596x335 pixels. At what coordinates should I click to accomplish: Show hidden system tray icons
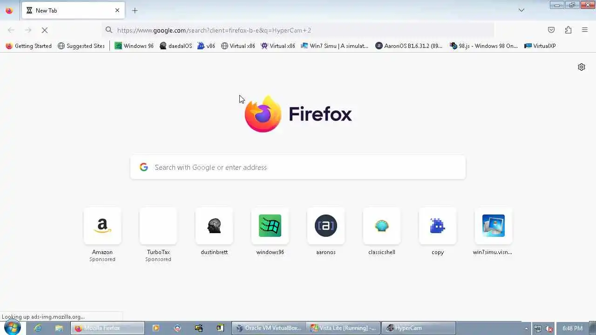pos(527,328)
